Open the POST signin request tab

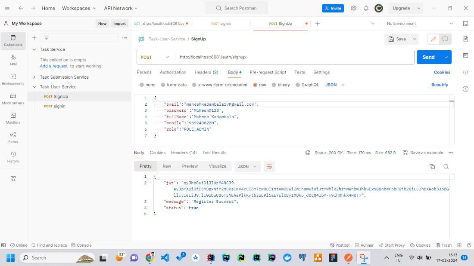point(221,24)
